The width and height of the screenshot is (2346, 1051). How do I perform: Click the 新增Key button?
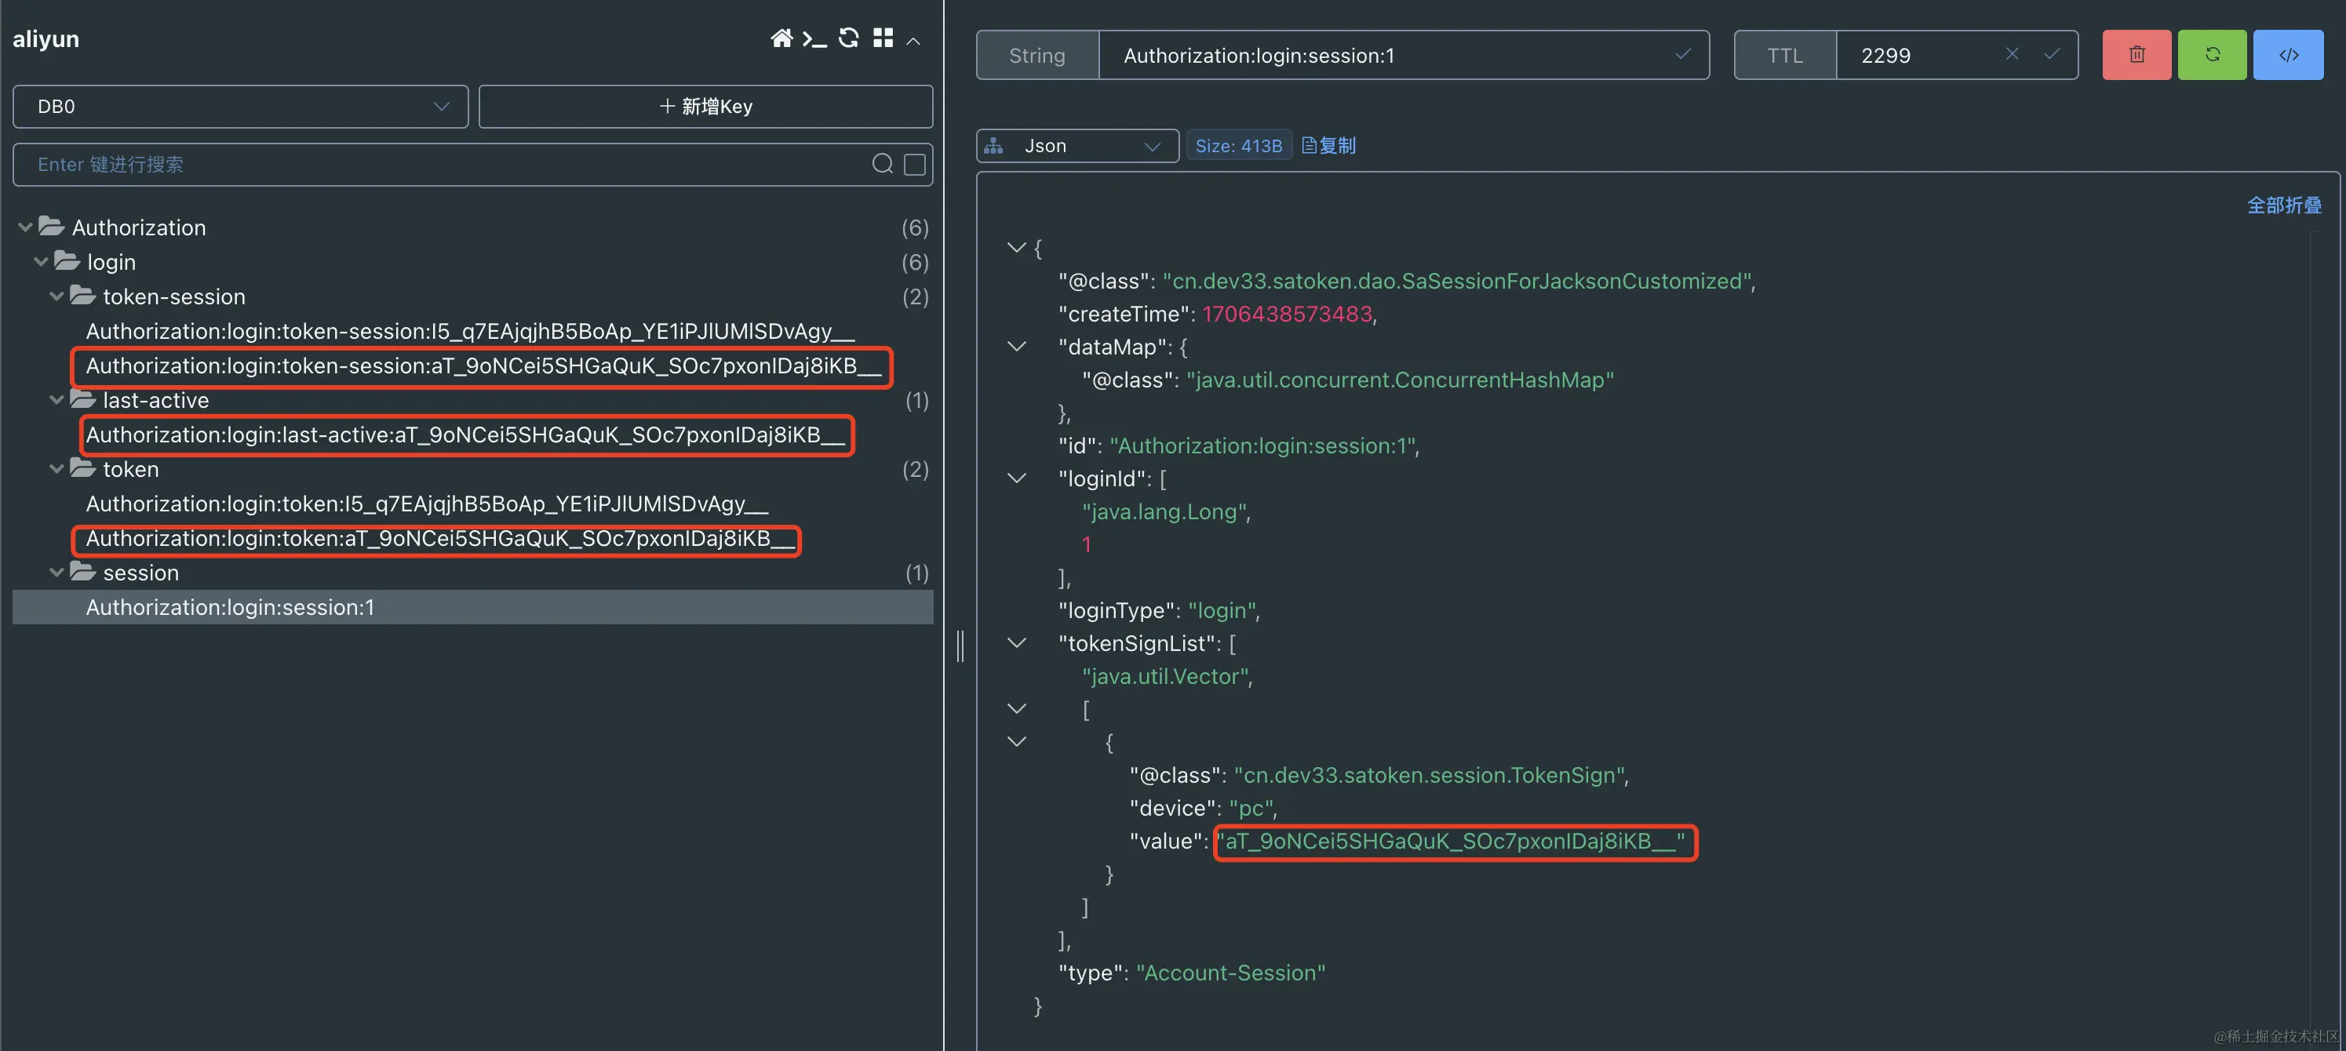tap(706, 107)
